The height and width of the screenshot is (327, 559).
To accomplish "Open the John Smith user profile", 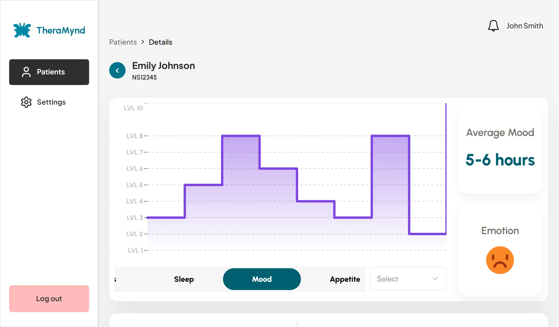I will (525, 26).
